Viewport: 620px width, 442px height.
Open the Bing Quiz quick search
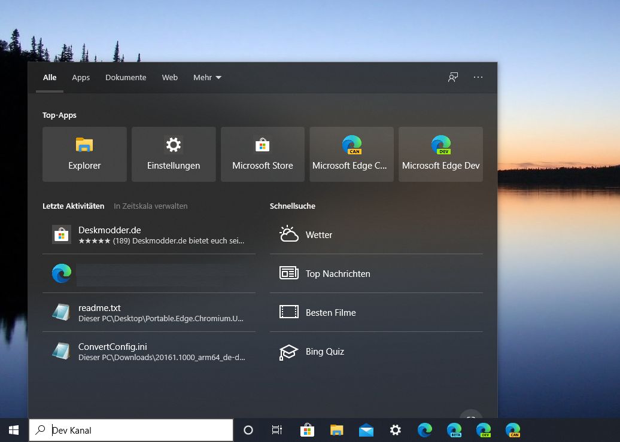[376, 352]
